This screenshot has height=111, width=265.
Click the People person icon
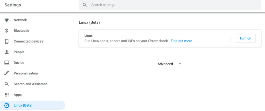click(x=7, y=52)
